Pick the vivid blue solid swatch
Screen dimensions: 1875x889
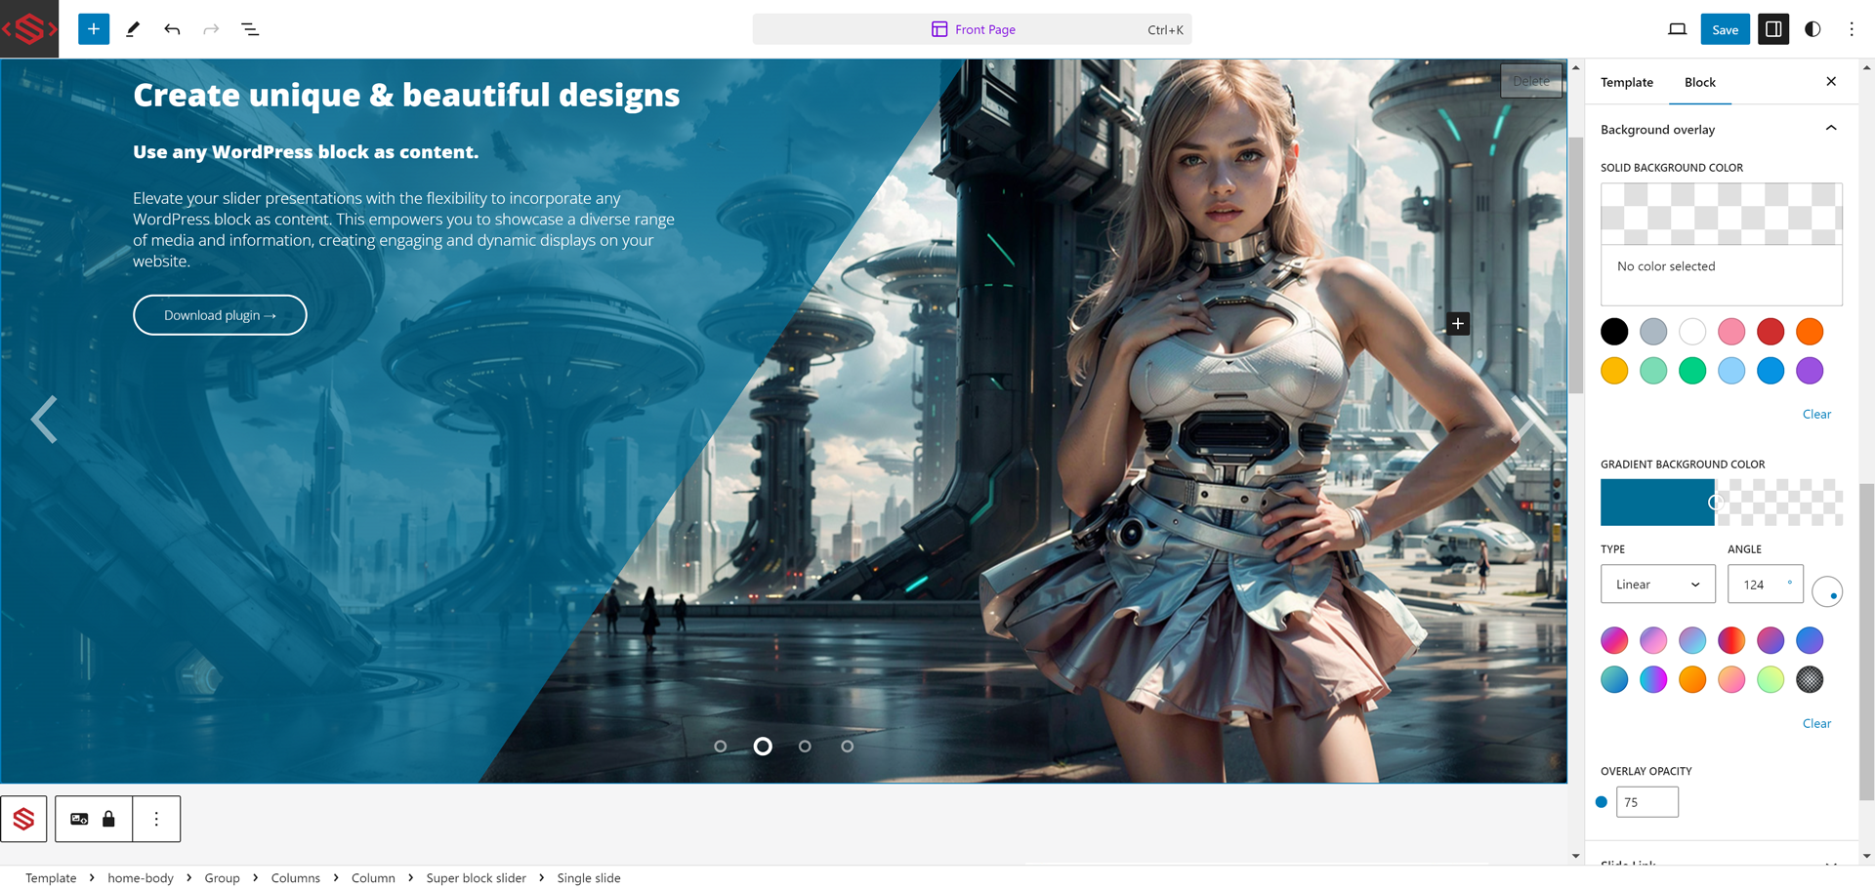tap(1771, 371)
